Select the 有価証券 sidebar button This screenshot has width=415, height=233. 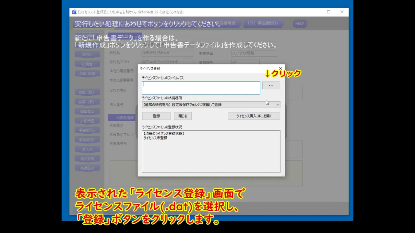pos(87,168)
